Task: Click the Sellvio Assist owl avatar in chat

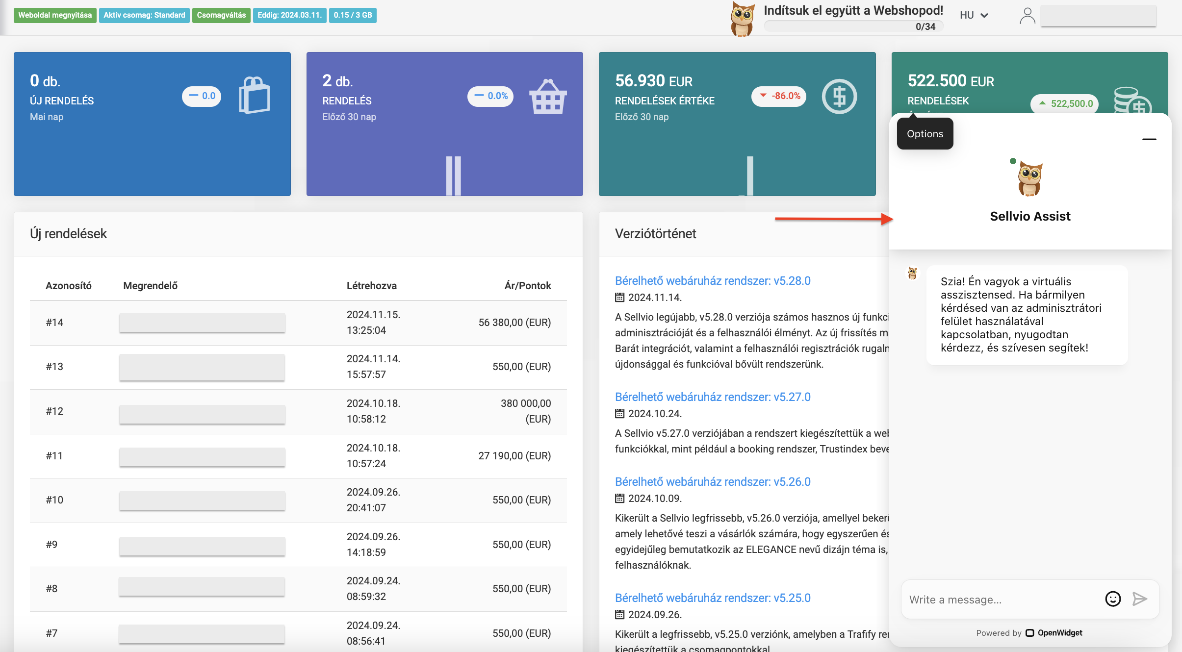Action: [x=1030, y=177]
